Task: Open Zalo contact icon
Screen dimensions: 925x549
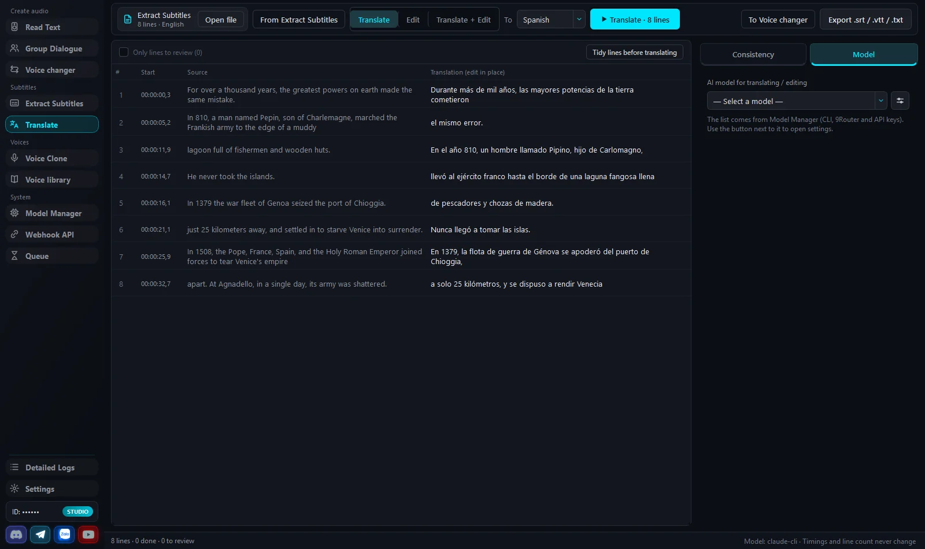Action: (65, 535)
